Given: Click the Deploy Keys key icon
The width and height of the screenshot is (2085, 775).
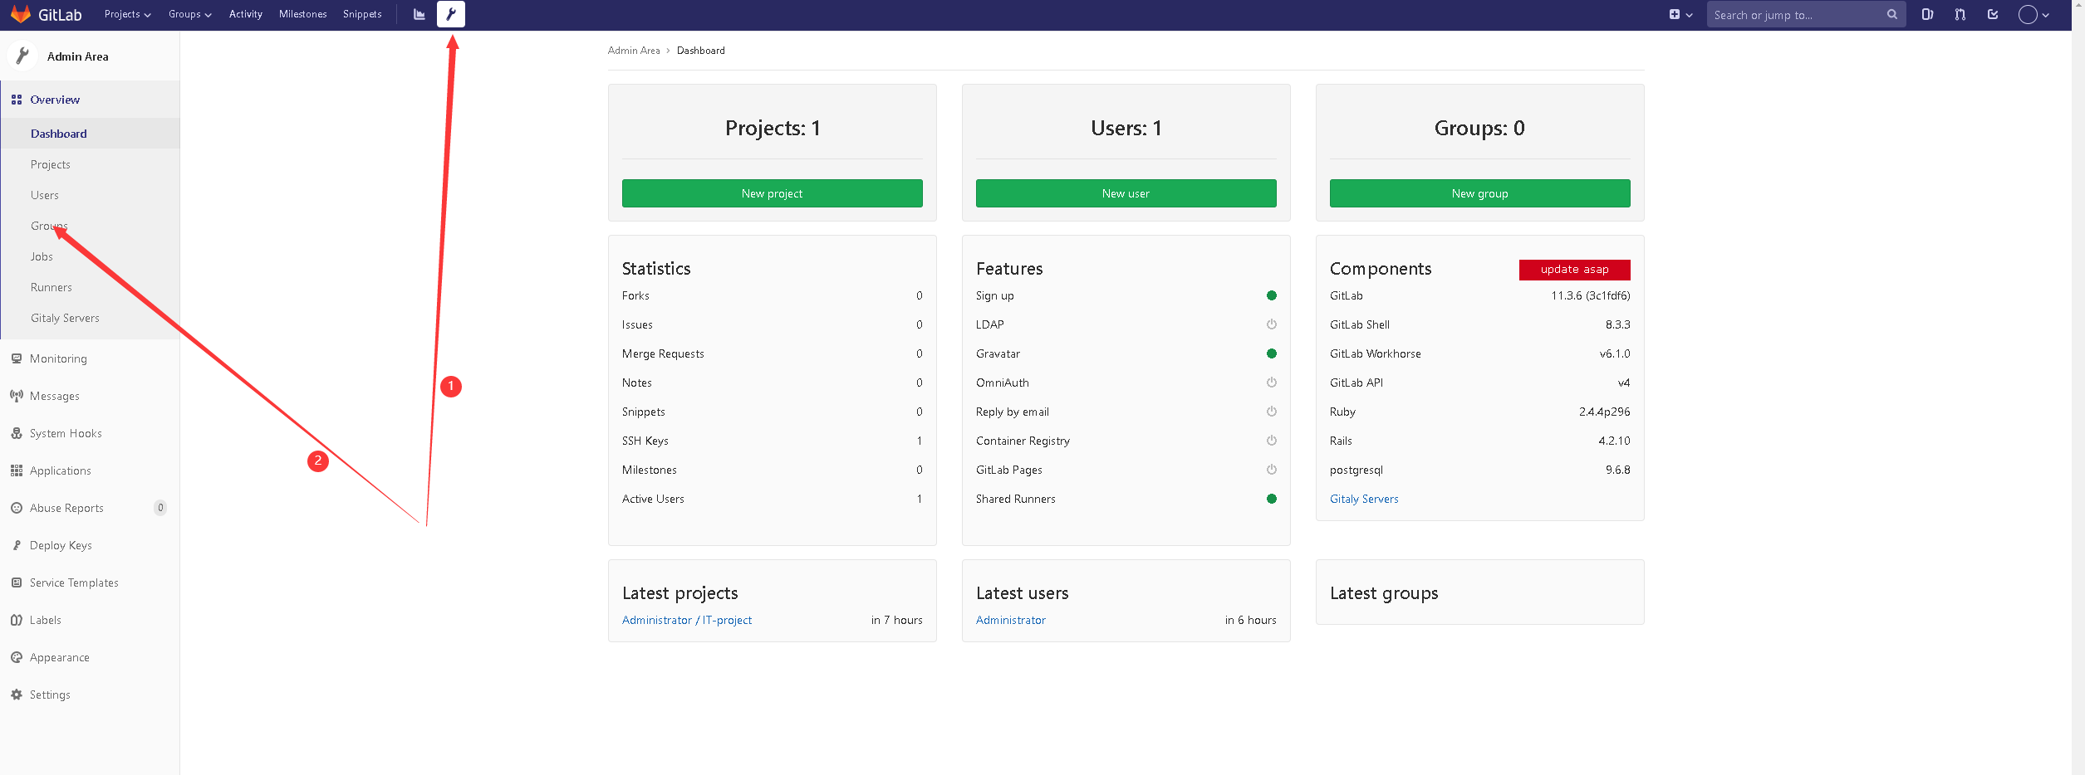Looking at the screenshot, I should point(17,545).
